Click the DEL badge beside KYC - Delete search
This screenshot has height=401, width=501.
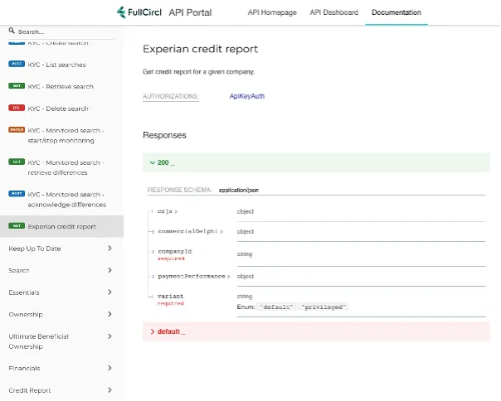(x=17, y=108)
